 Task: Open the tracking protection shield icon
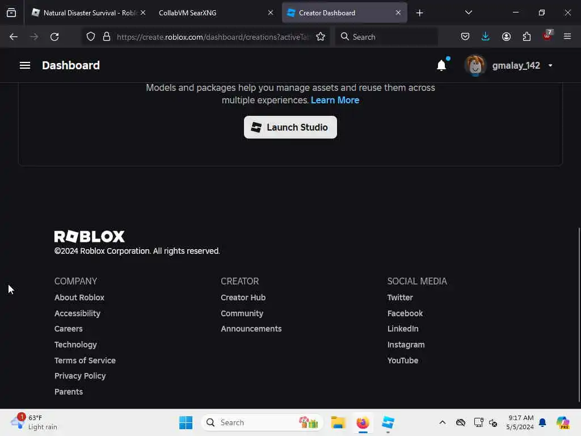coord(91,37)
